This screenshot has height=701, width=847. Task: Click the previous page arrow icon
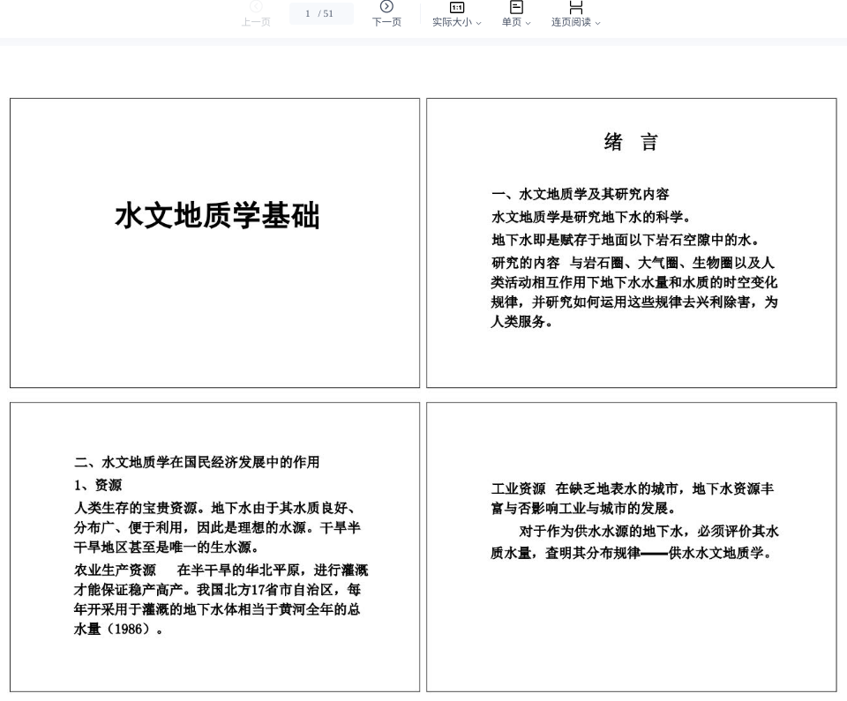coord(256,7)
